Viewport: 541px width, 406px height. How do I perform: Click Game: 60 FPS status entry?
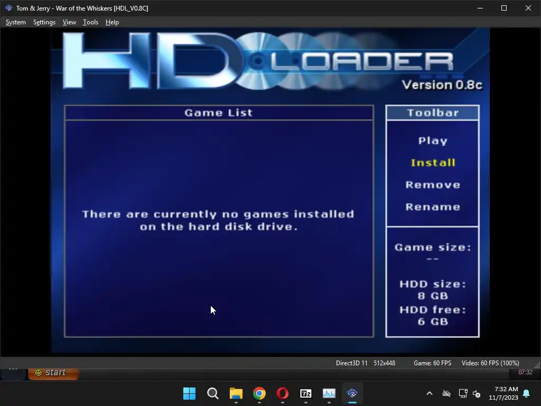pyautogui.click(x=432, y=363)
